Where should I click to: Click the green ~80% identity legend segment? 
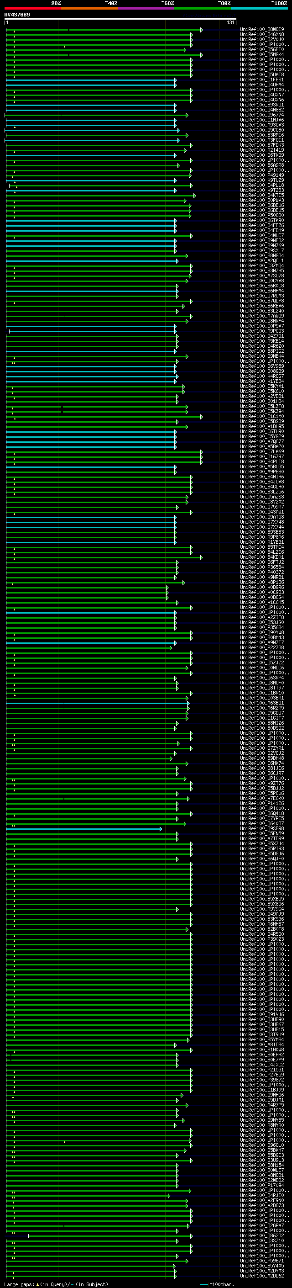click(203, 8)
